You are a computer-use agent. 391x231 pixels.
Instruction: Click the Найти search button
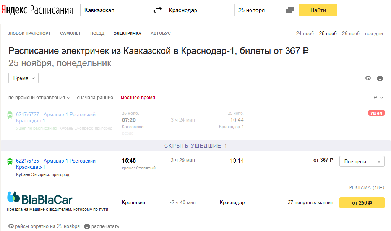318,10
